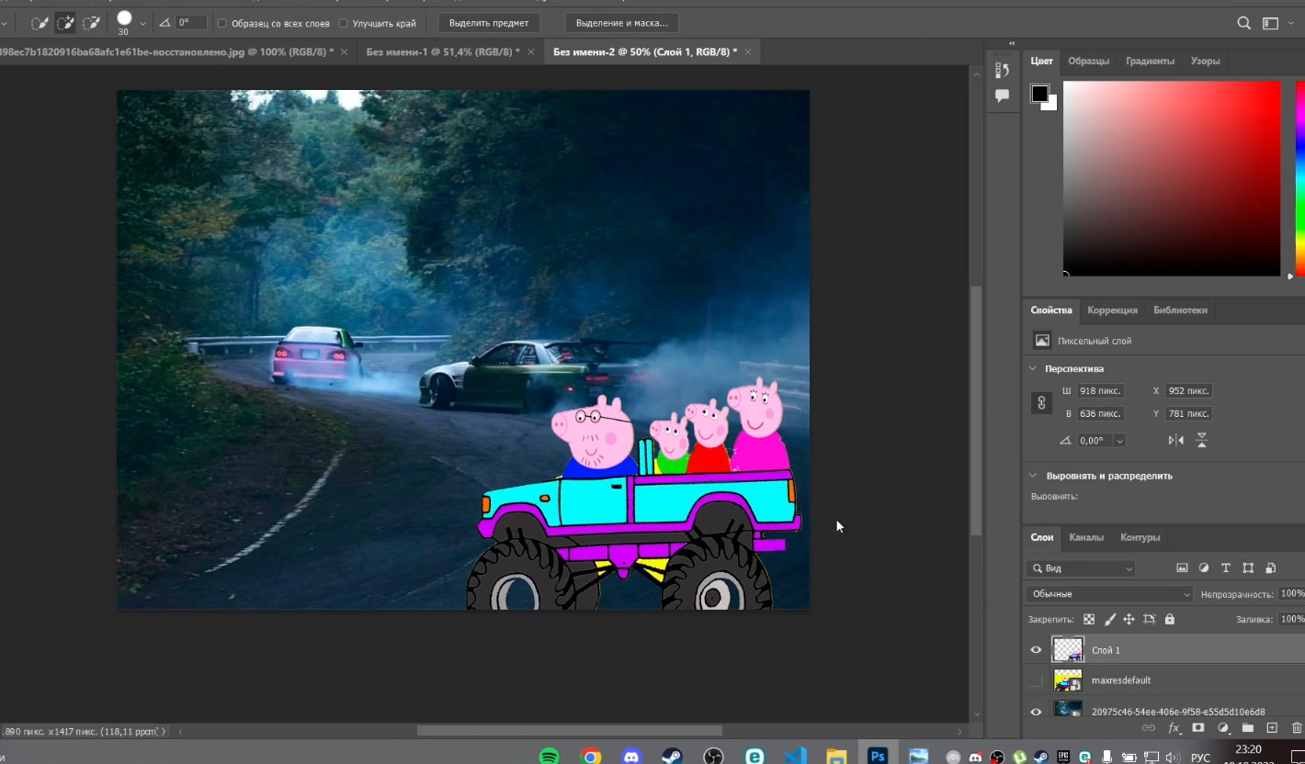Open the layer filter 'Вид' dropdown
The width and height of the screenshot is (1305, 764).
pos(1082,568)
